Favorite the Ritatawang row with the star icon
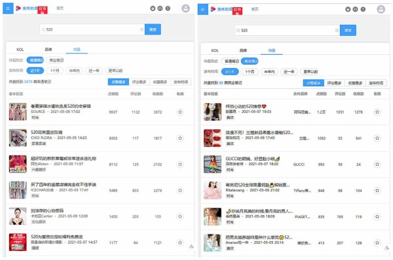Image resolution: width=393 pixels, height=260 pixels. (377, 191)
